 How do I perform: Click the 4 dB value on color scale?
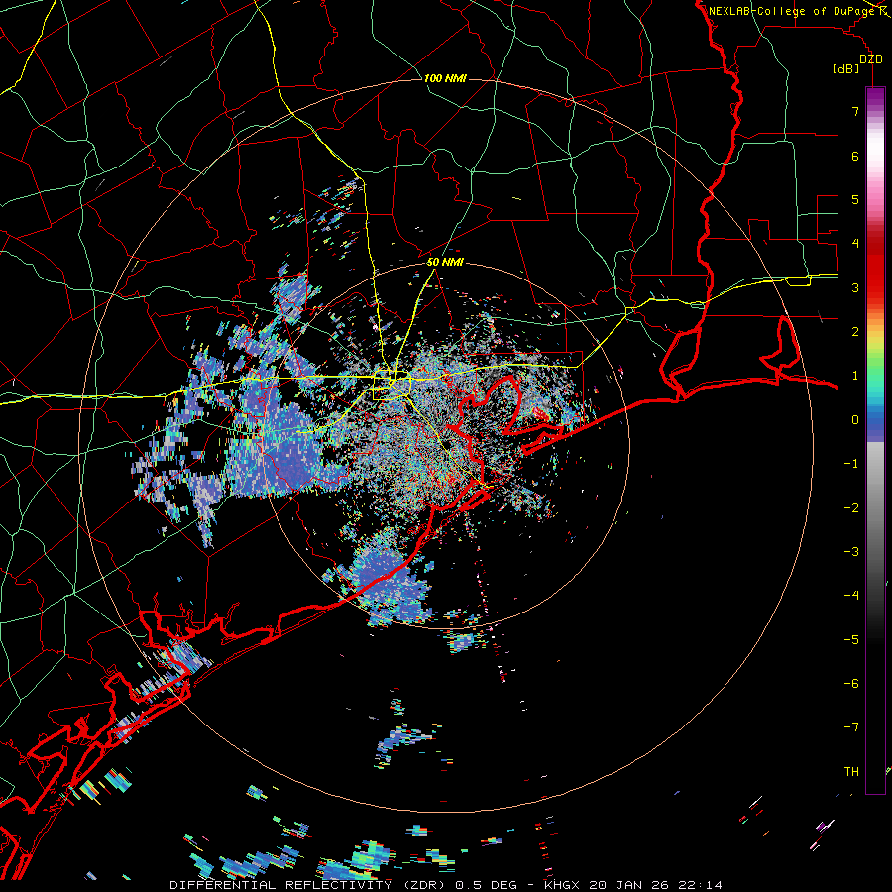click(x=855, y=244)
